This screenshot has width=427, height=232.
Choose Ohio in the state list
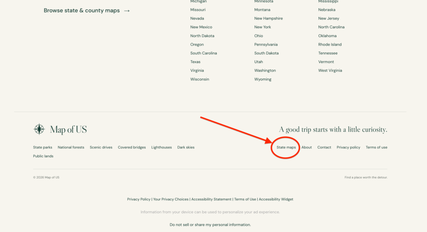coord(259,36)
